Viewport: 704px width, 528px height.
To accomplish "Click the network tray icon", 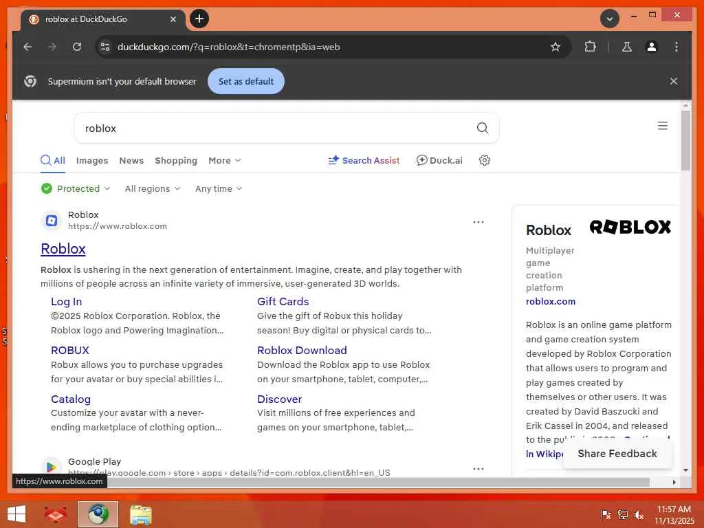I will pyautogui.click(x=622, y=515).
